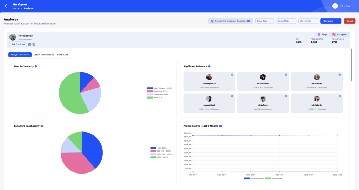The width and height of the screenshot is (359, 190).
Task: Open the Show Data dropdown
Action: coord(264,21)
